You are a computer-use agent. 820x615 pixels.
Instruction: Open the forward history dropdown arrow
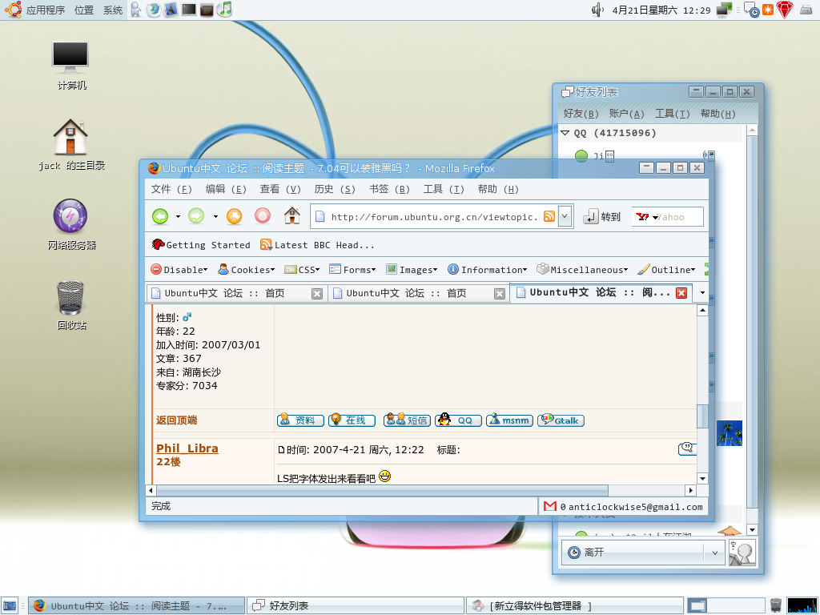[215, 216]
